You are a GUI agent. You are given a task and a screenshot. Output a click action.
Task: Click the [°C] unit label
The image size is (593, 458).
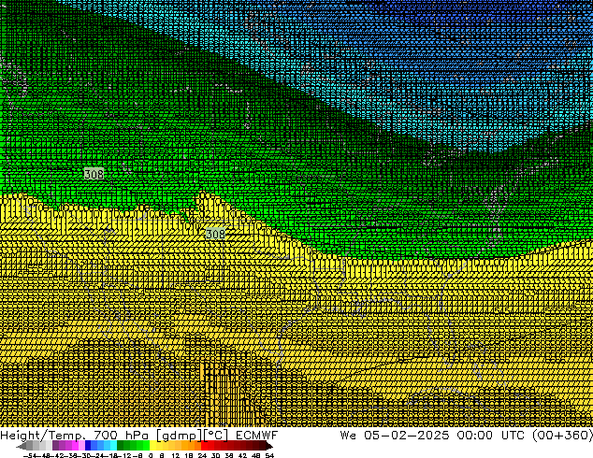click(216, 436)
